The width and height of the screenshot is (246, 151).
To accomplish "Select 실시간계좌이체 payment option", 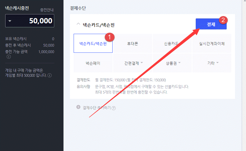I will click(212, 44).
